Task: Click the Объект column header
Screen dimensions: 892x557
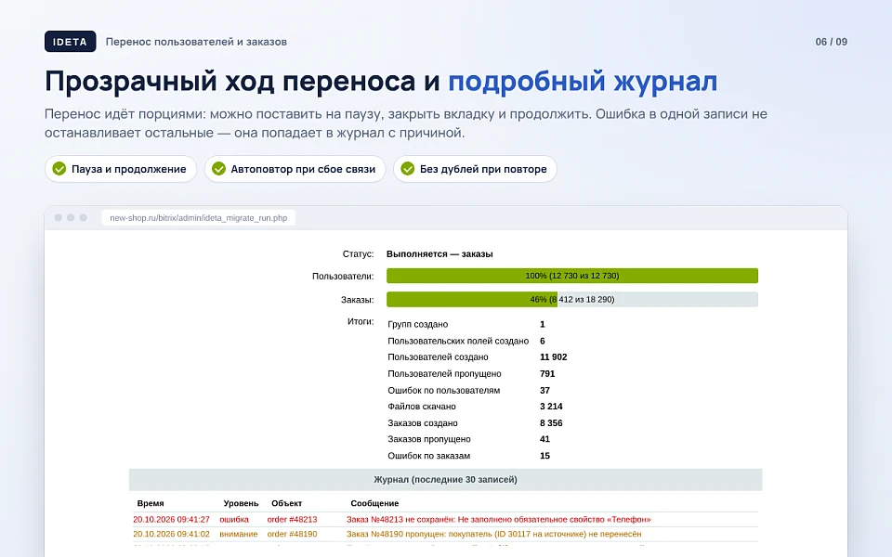Action: [286, 503]
